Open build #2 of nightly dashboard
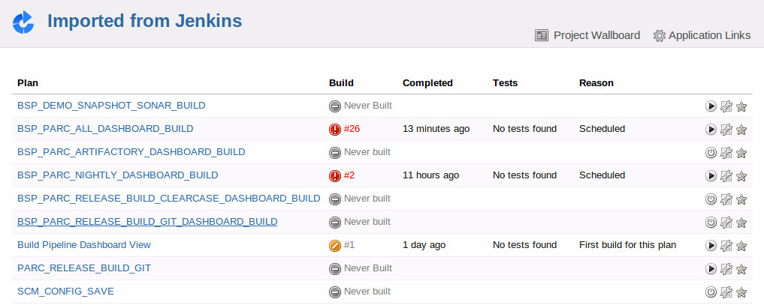The height and width of the screenshot is (308, 764). pyautogui.click(x=349, y=175)
